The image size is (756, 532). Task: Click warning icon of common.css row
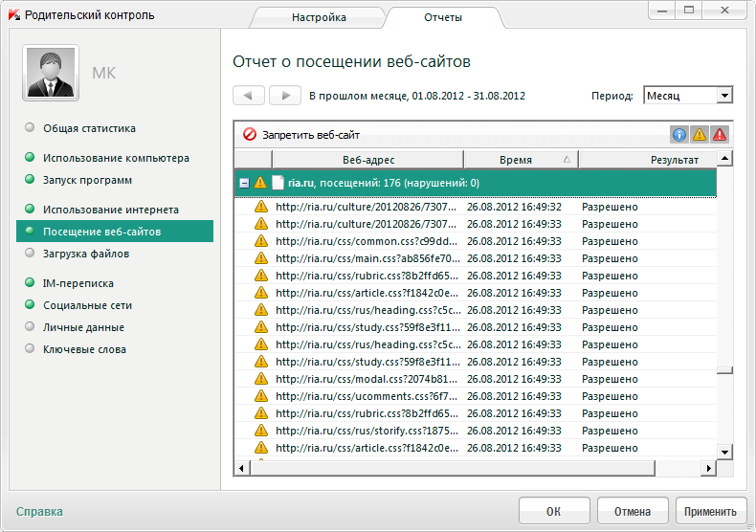261,241
